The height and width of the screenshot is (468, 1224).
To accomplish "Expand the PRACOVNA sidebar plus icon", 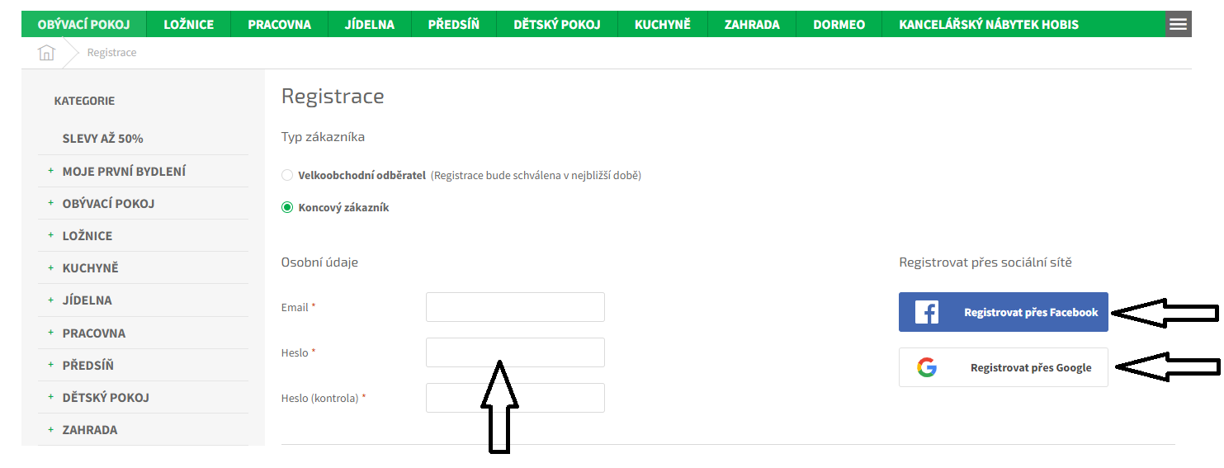I will (x=50, y=333).
